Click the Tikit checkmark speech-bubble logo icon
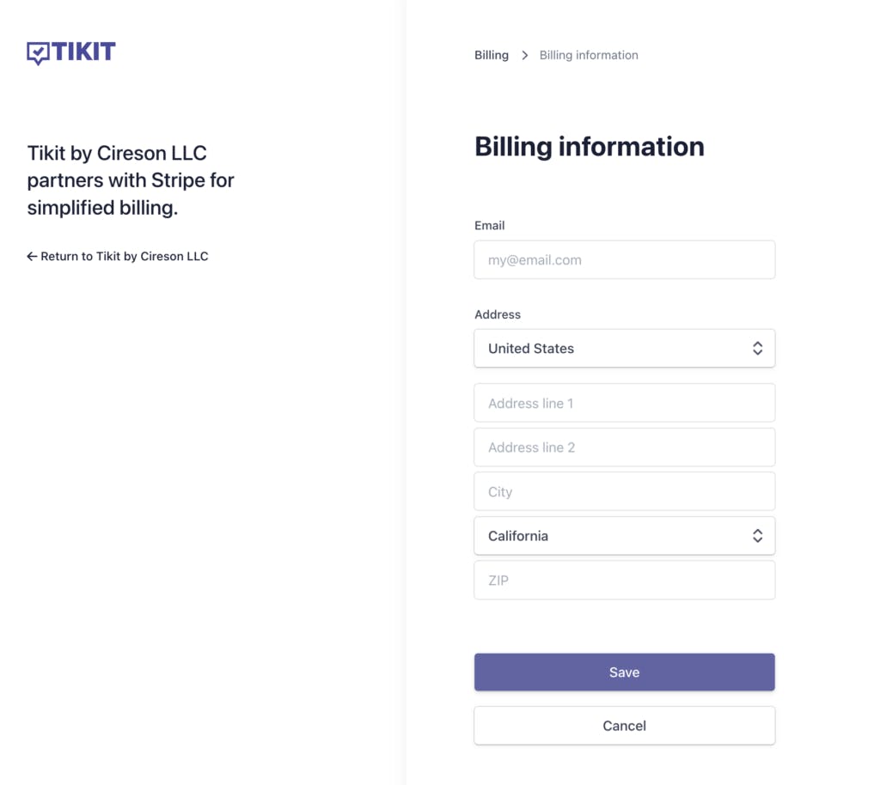 pos(38,53)
